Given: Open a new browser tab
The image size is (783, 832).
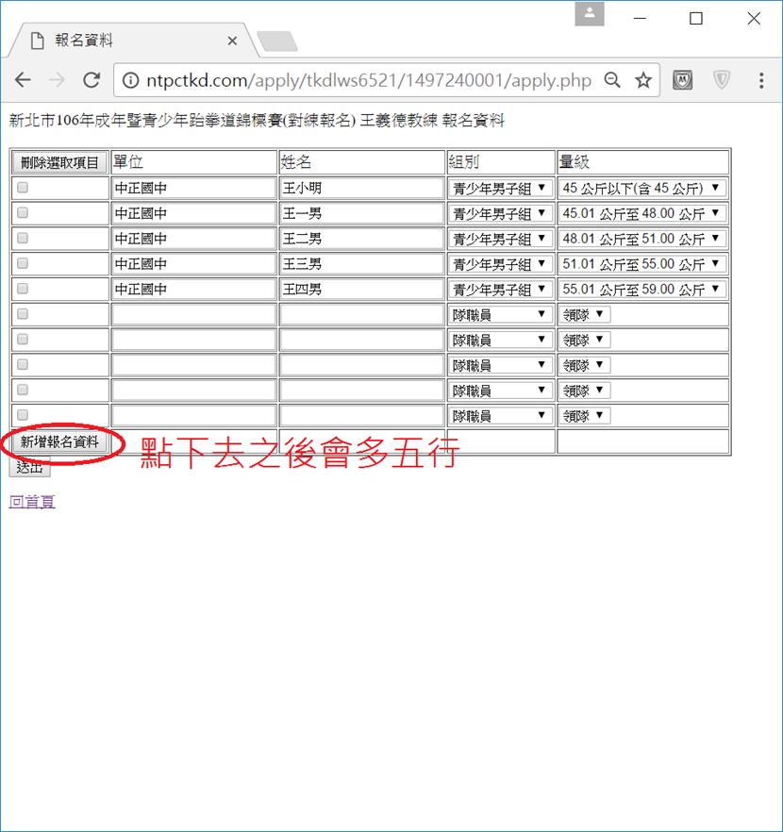Looking at the screenshot, I should (x=277, y=42).
